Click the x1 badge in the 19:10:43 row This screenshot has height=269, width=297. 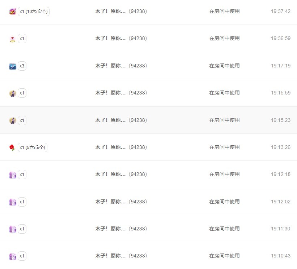(22, 256)
